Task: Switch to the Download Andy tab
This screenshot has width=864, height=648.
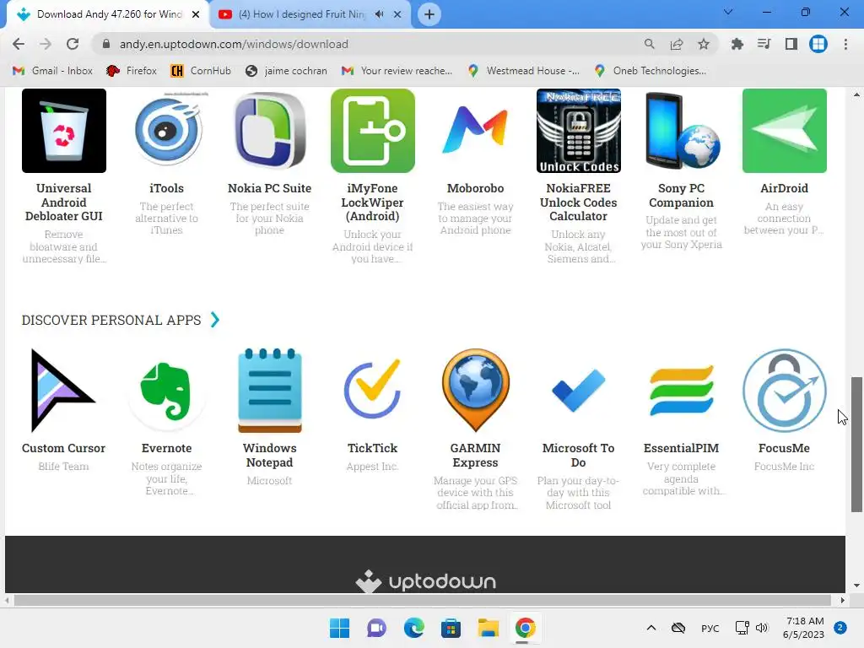Action: coord(106,14)
